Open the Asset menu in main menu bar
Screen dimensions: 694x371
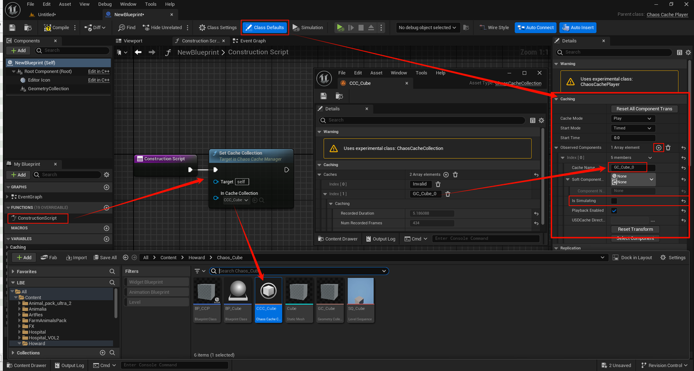(65, 4)
